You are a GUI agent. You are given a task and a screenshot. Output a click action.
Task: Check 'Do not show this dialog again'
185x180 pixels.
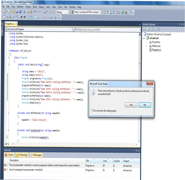coord(92,111)
